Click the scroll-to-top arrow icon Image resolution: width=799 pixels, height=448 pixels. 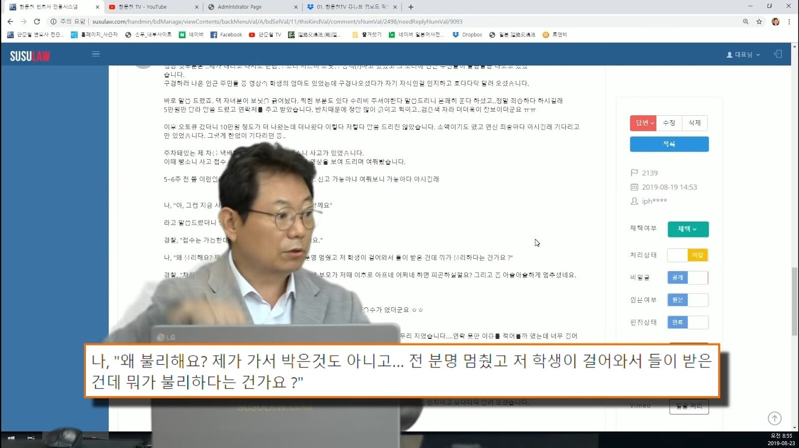coord(774,418)
